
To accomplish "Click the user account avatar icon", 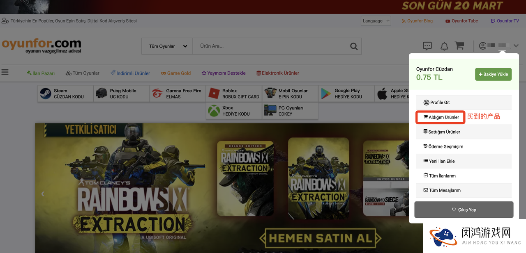I will (482, 46).
